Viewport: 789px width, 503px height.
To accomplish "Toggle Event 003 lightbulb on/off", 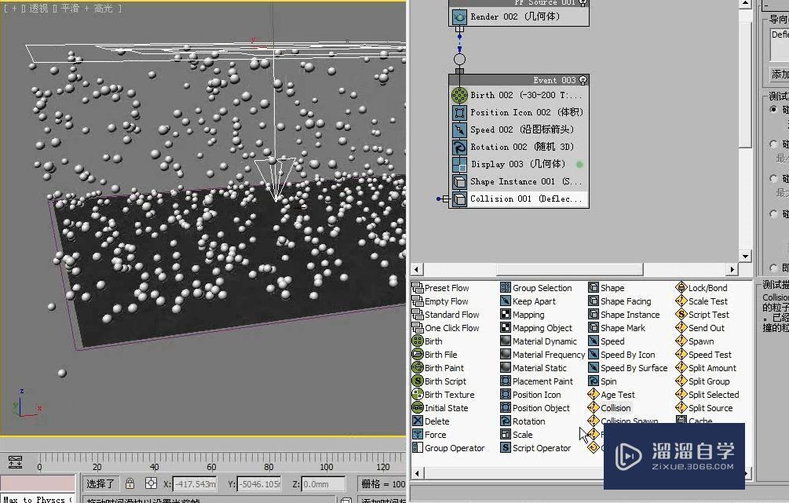I will [x=583, y=80].
